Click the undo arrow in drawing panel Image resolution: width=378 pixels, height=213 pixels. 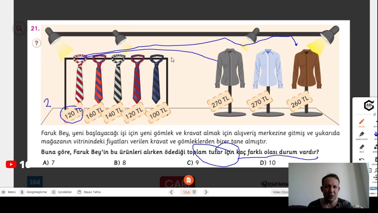point(361,160)
